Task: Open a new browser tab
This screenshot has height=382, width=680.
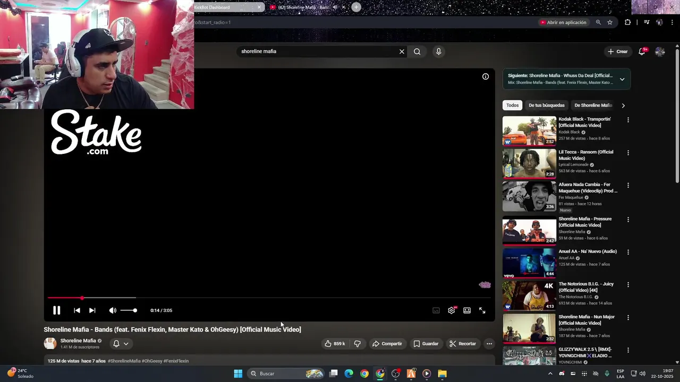Action: 356,7
